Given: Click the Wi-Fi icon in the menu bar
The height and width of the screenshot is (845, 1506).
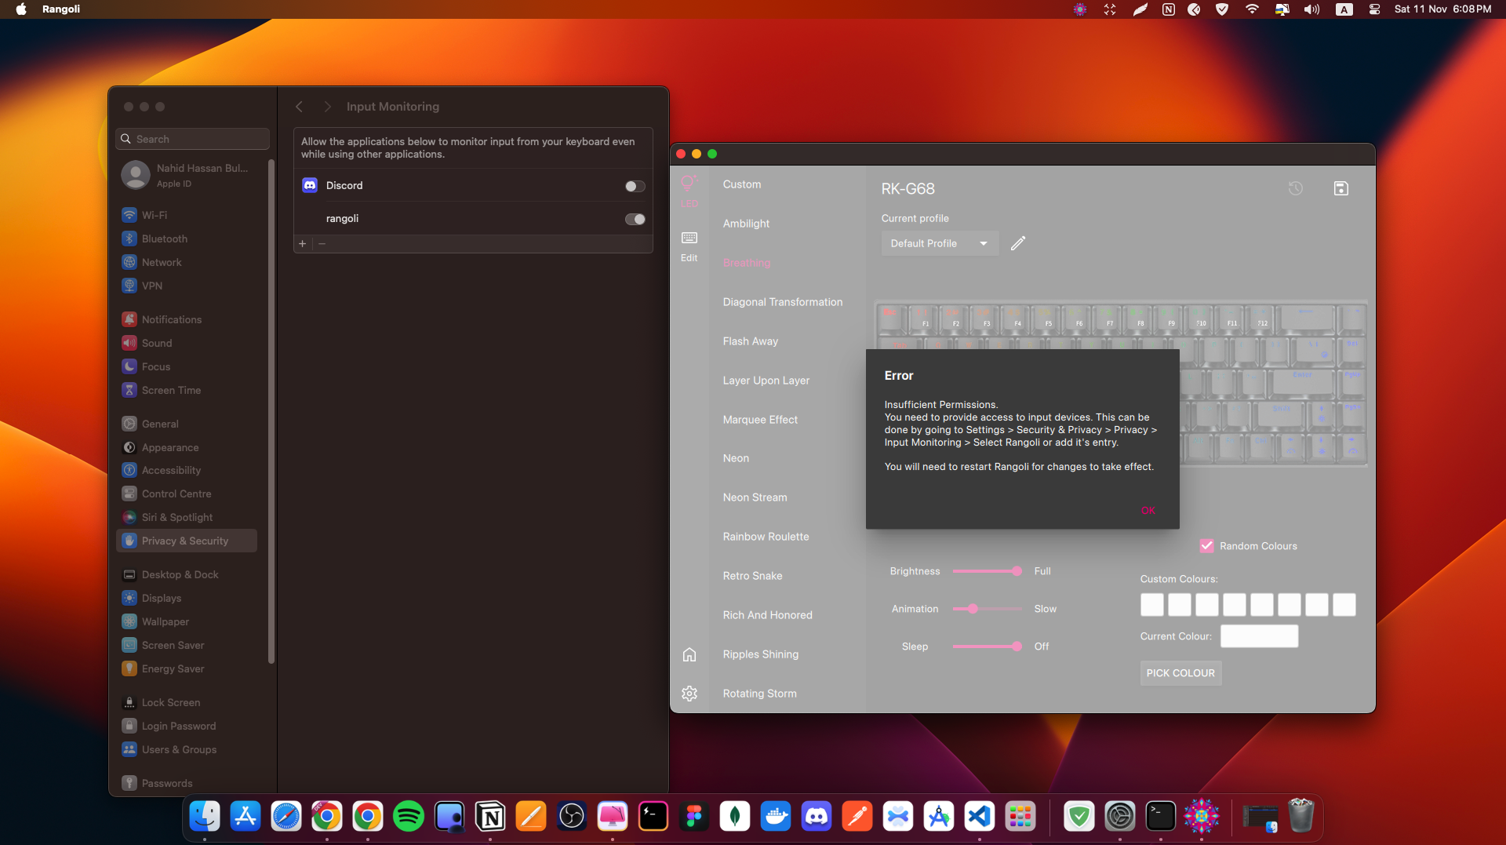Looking at the screenshot, I should tap(1252, 9).
